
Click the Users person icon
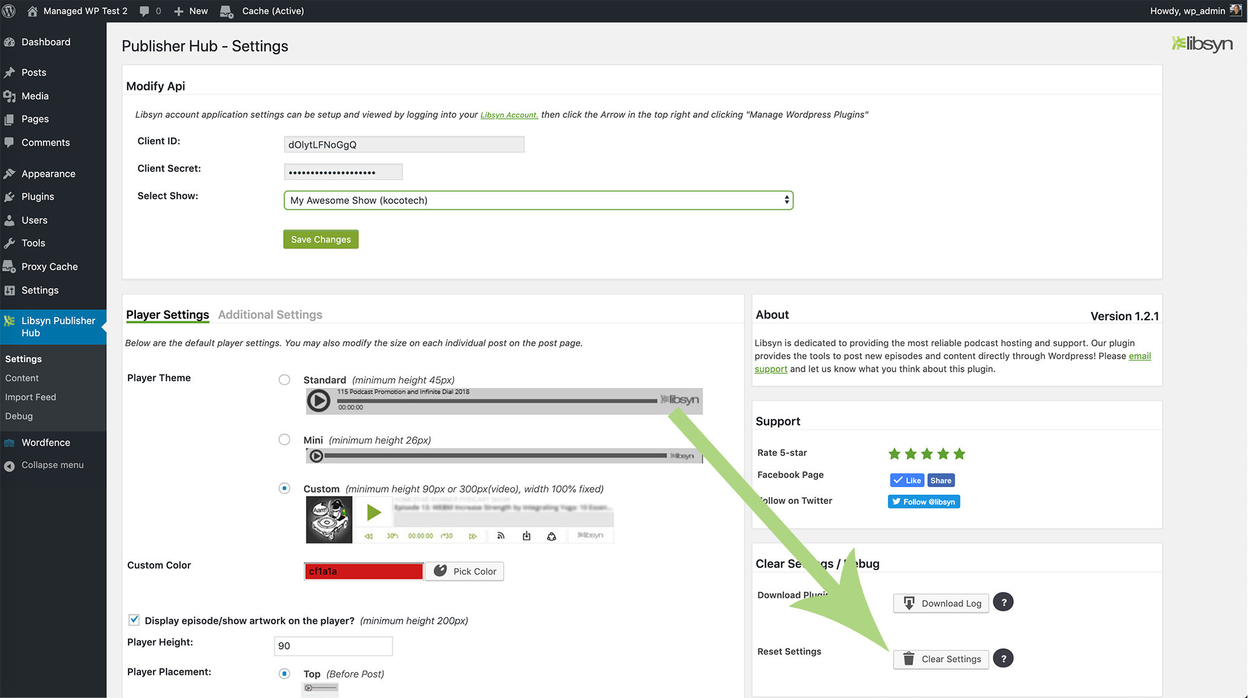point(9,220)
